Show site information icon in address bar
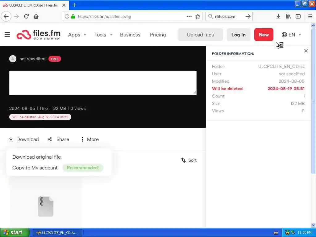Image resolution: width=316 pixels, height=237 pixels. pos(67,16)
